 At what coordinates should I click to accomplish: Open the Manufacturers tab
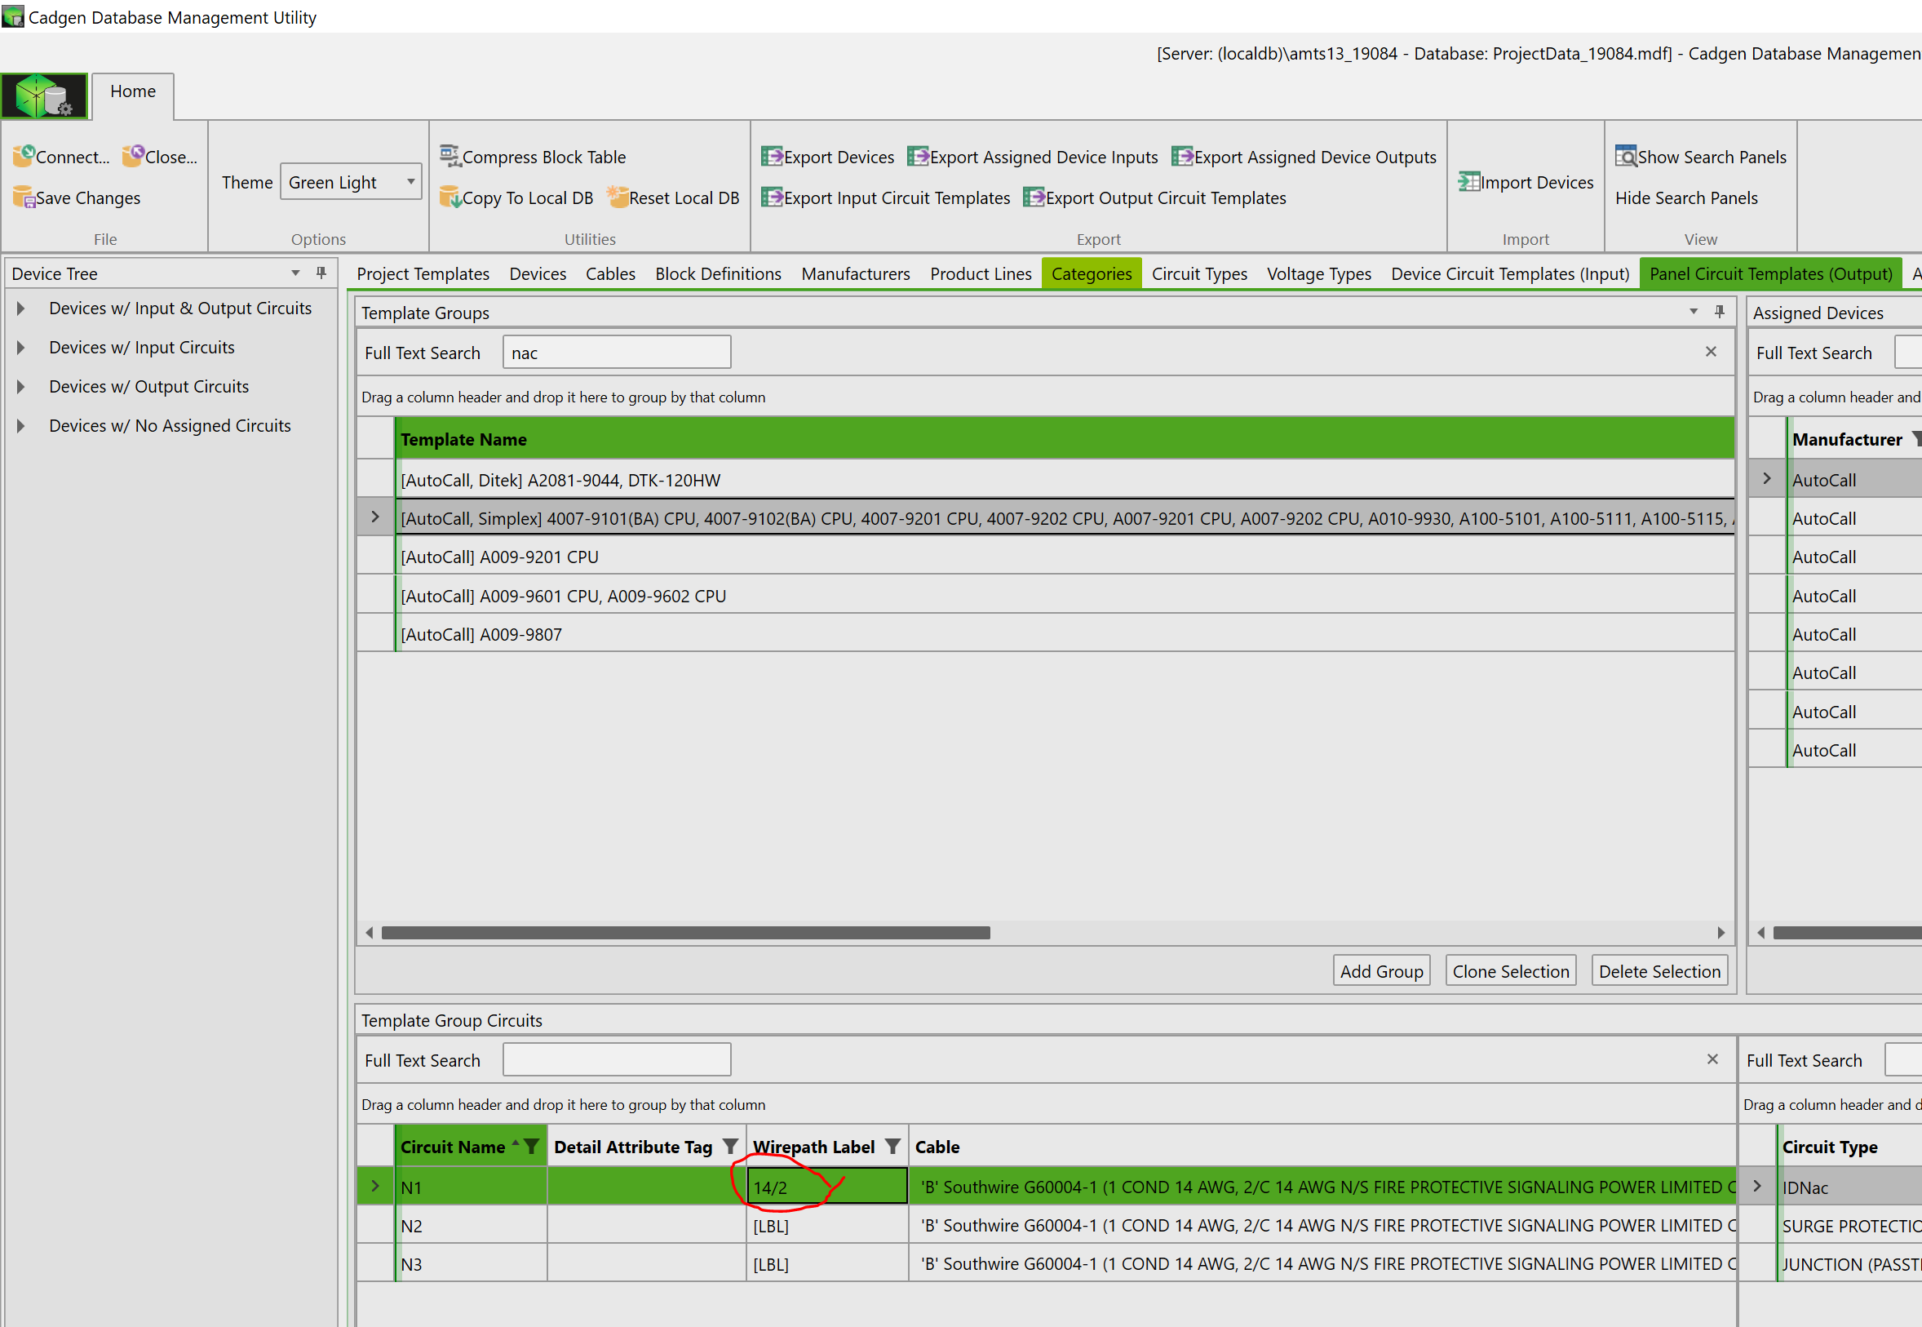(x=855, y=273)
